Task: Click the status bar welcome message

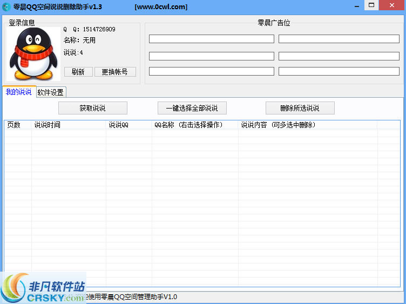Action: point(132,297)
